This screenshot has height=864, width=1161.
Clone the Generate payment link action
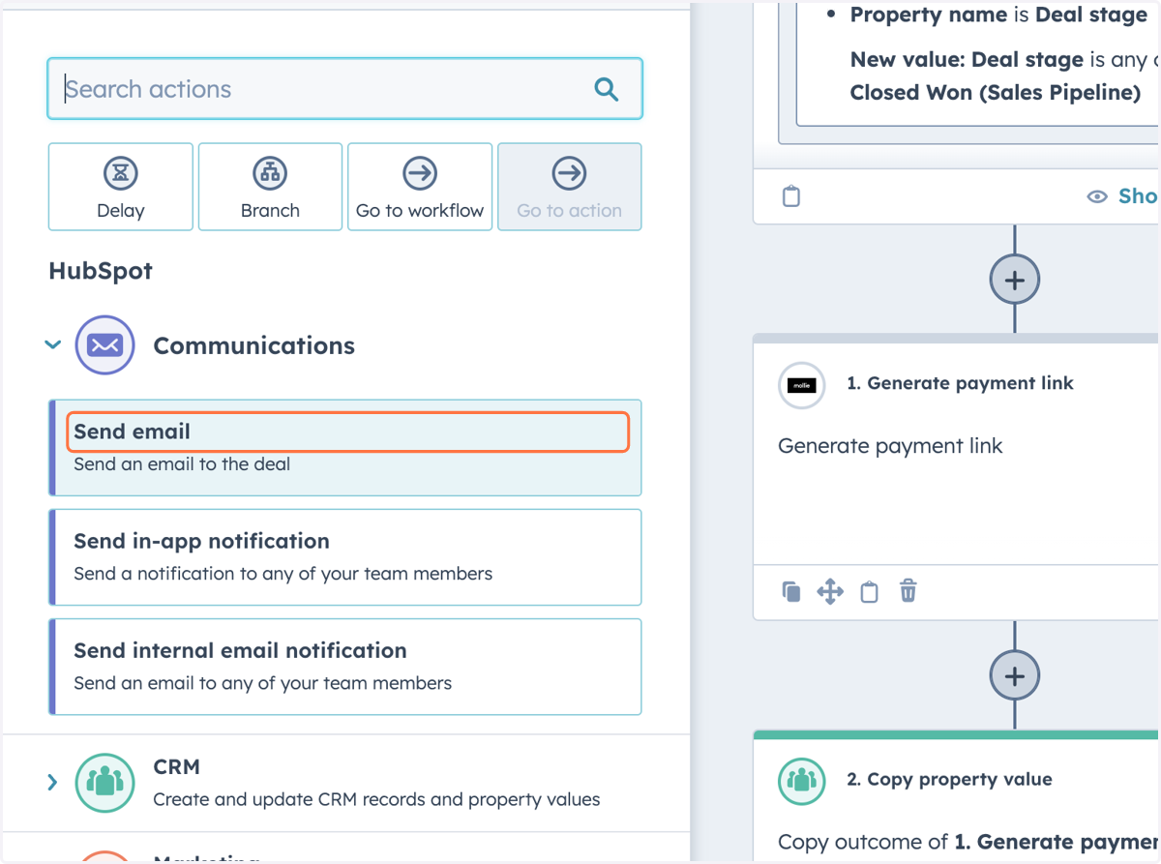point(791,591)
